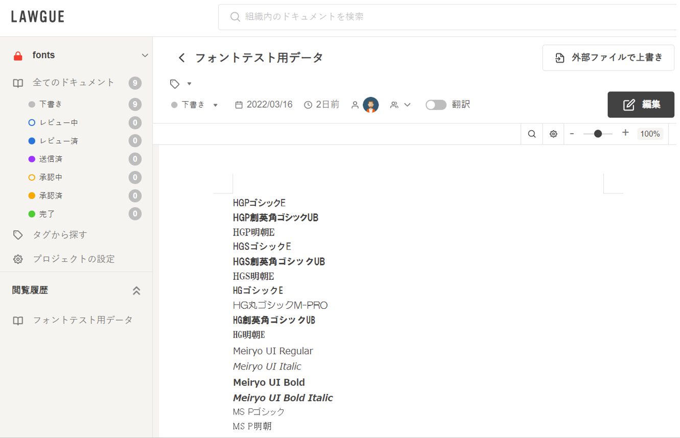The height and width of the screenshot is (438, 680).
Task: Click the document search input field
Action: (x=450, y=17)
